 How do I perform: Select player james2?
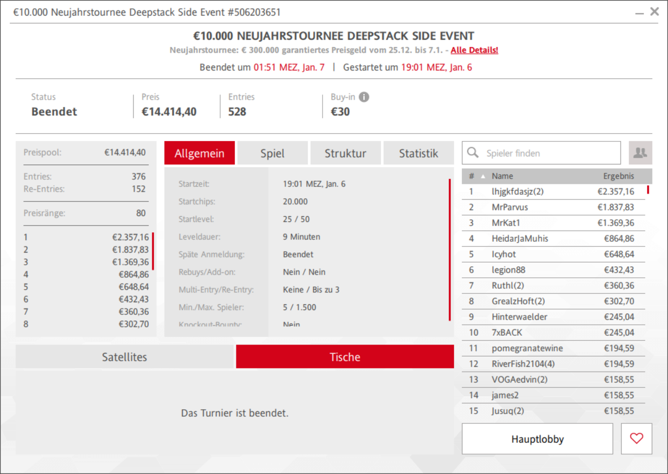click(553, 395)
